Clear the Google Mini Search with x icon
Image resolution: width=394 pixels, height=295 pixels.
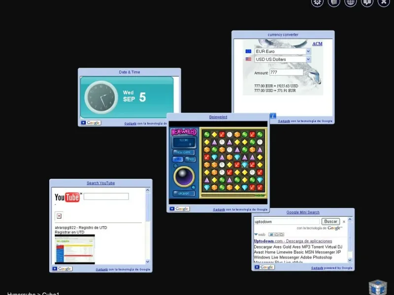(x=344, y=222)
